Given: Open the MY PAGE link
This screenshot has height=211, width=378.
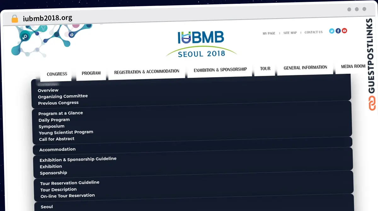Looking at the screenshot, I should tap(269, 33).
